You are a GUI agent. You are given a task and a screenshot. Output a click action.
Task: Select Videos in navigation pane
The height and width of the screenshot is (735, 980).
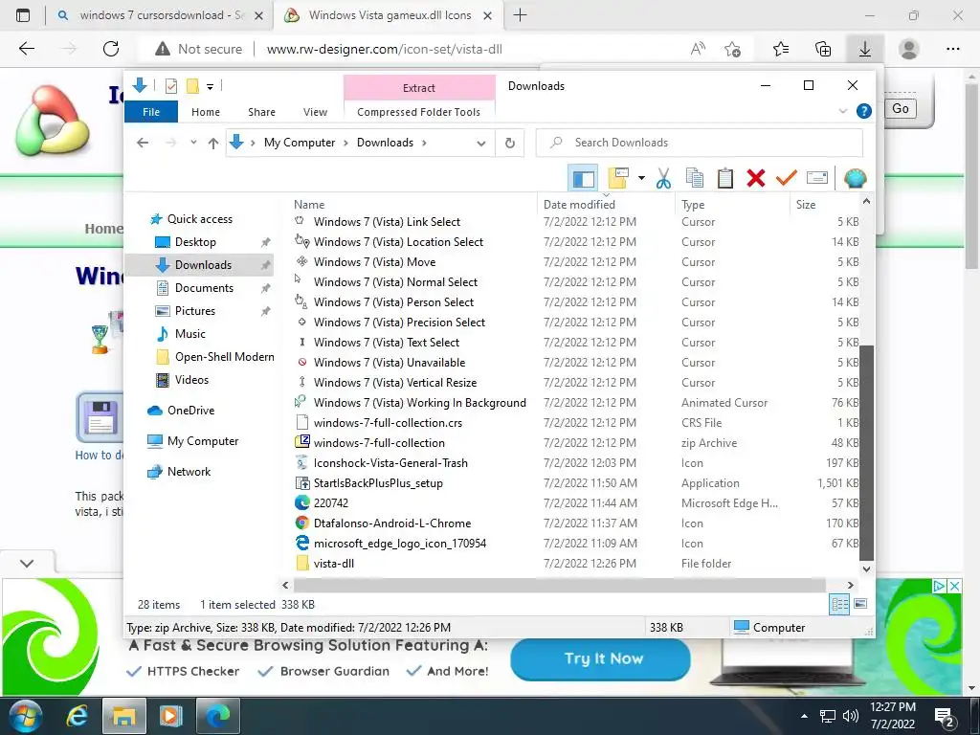coord(191,380)
